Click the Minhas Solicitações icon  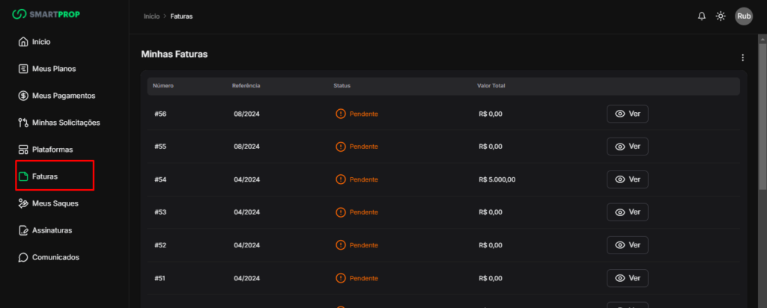[23, 123]
